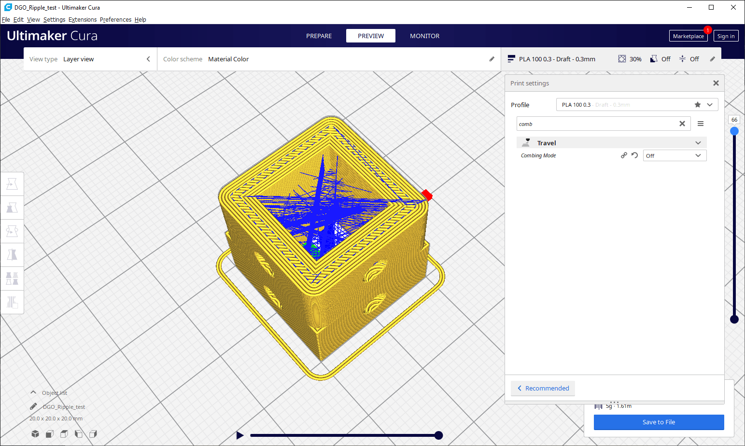Screen dimensions: 745x446
Task: Switch to the MONITOR stage
Action: (425, 36)
